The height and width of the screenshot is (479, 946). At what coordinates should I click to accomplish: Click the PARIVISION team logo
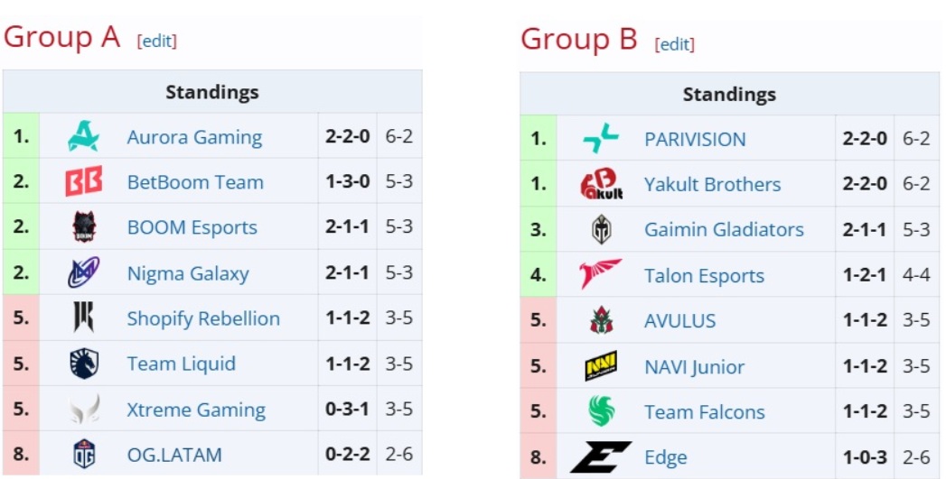[x=601, y=139]
